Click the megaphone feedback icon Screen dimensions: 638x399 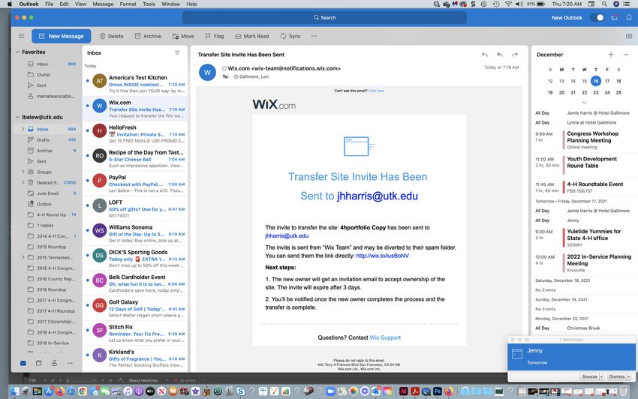pyautogui.click(x=615, y=17)
